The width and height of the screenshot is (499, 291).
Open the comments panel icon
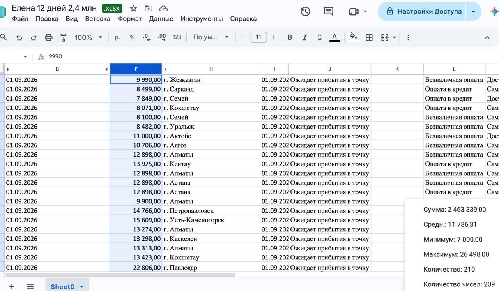click(x=329, y=12)
